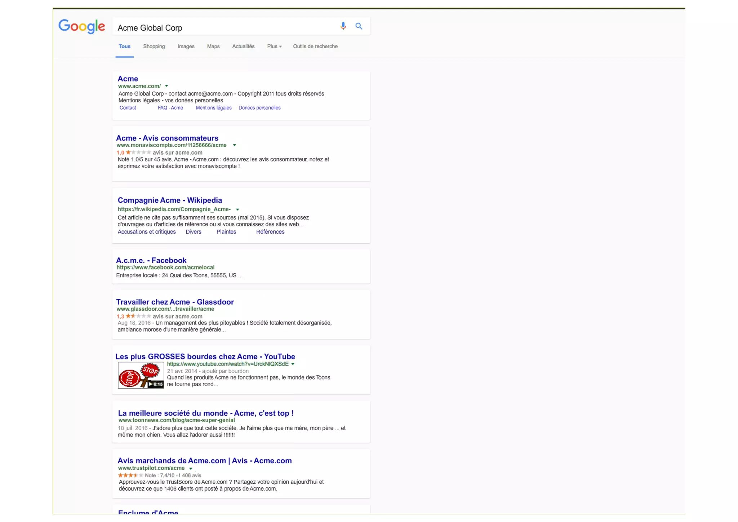Viewport: 738px width, 522px height.
Task: Open dropdown arrow beside YouTube watch URL
Action: tap(293, 364)
